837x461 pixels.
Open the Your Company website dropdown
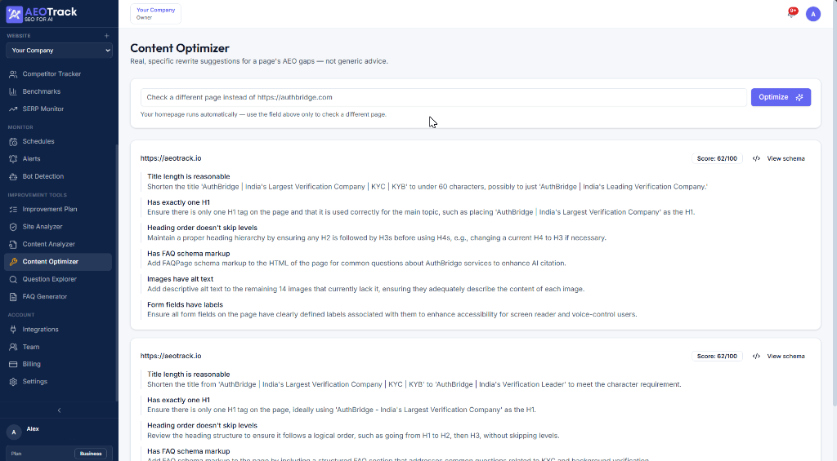coord(59,50)
